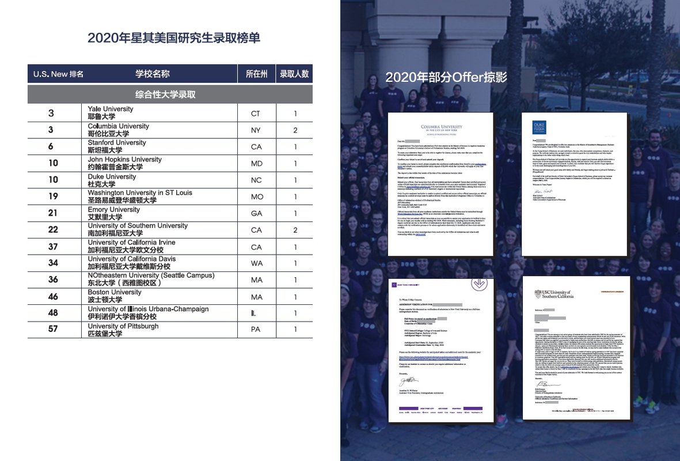The image size is (680, 461).
Task: Click state cell PA
Action: pyautogui.click(x=256, y=330)
